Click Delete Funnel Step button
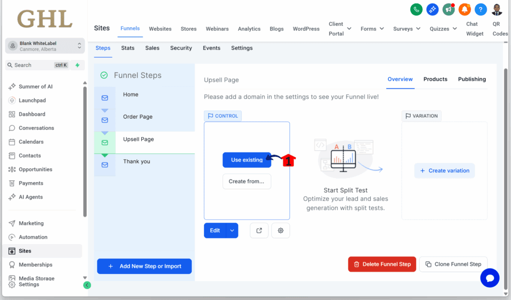This screenshot has width=511, height=300. [x=382, y=264]
